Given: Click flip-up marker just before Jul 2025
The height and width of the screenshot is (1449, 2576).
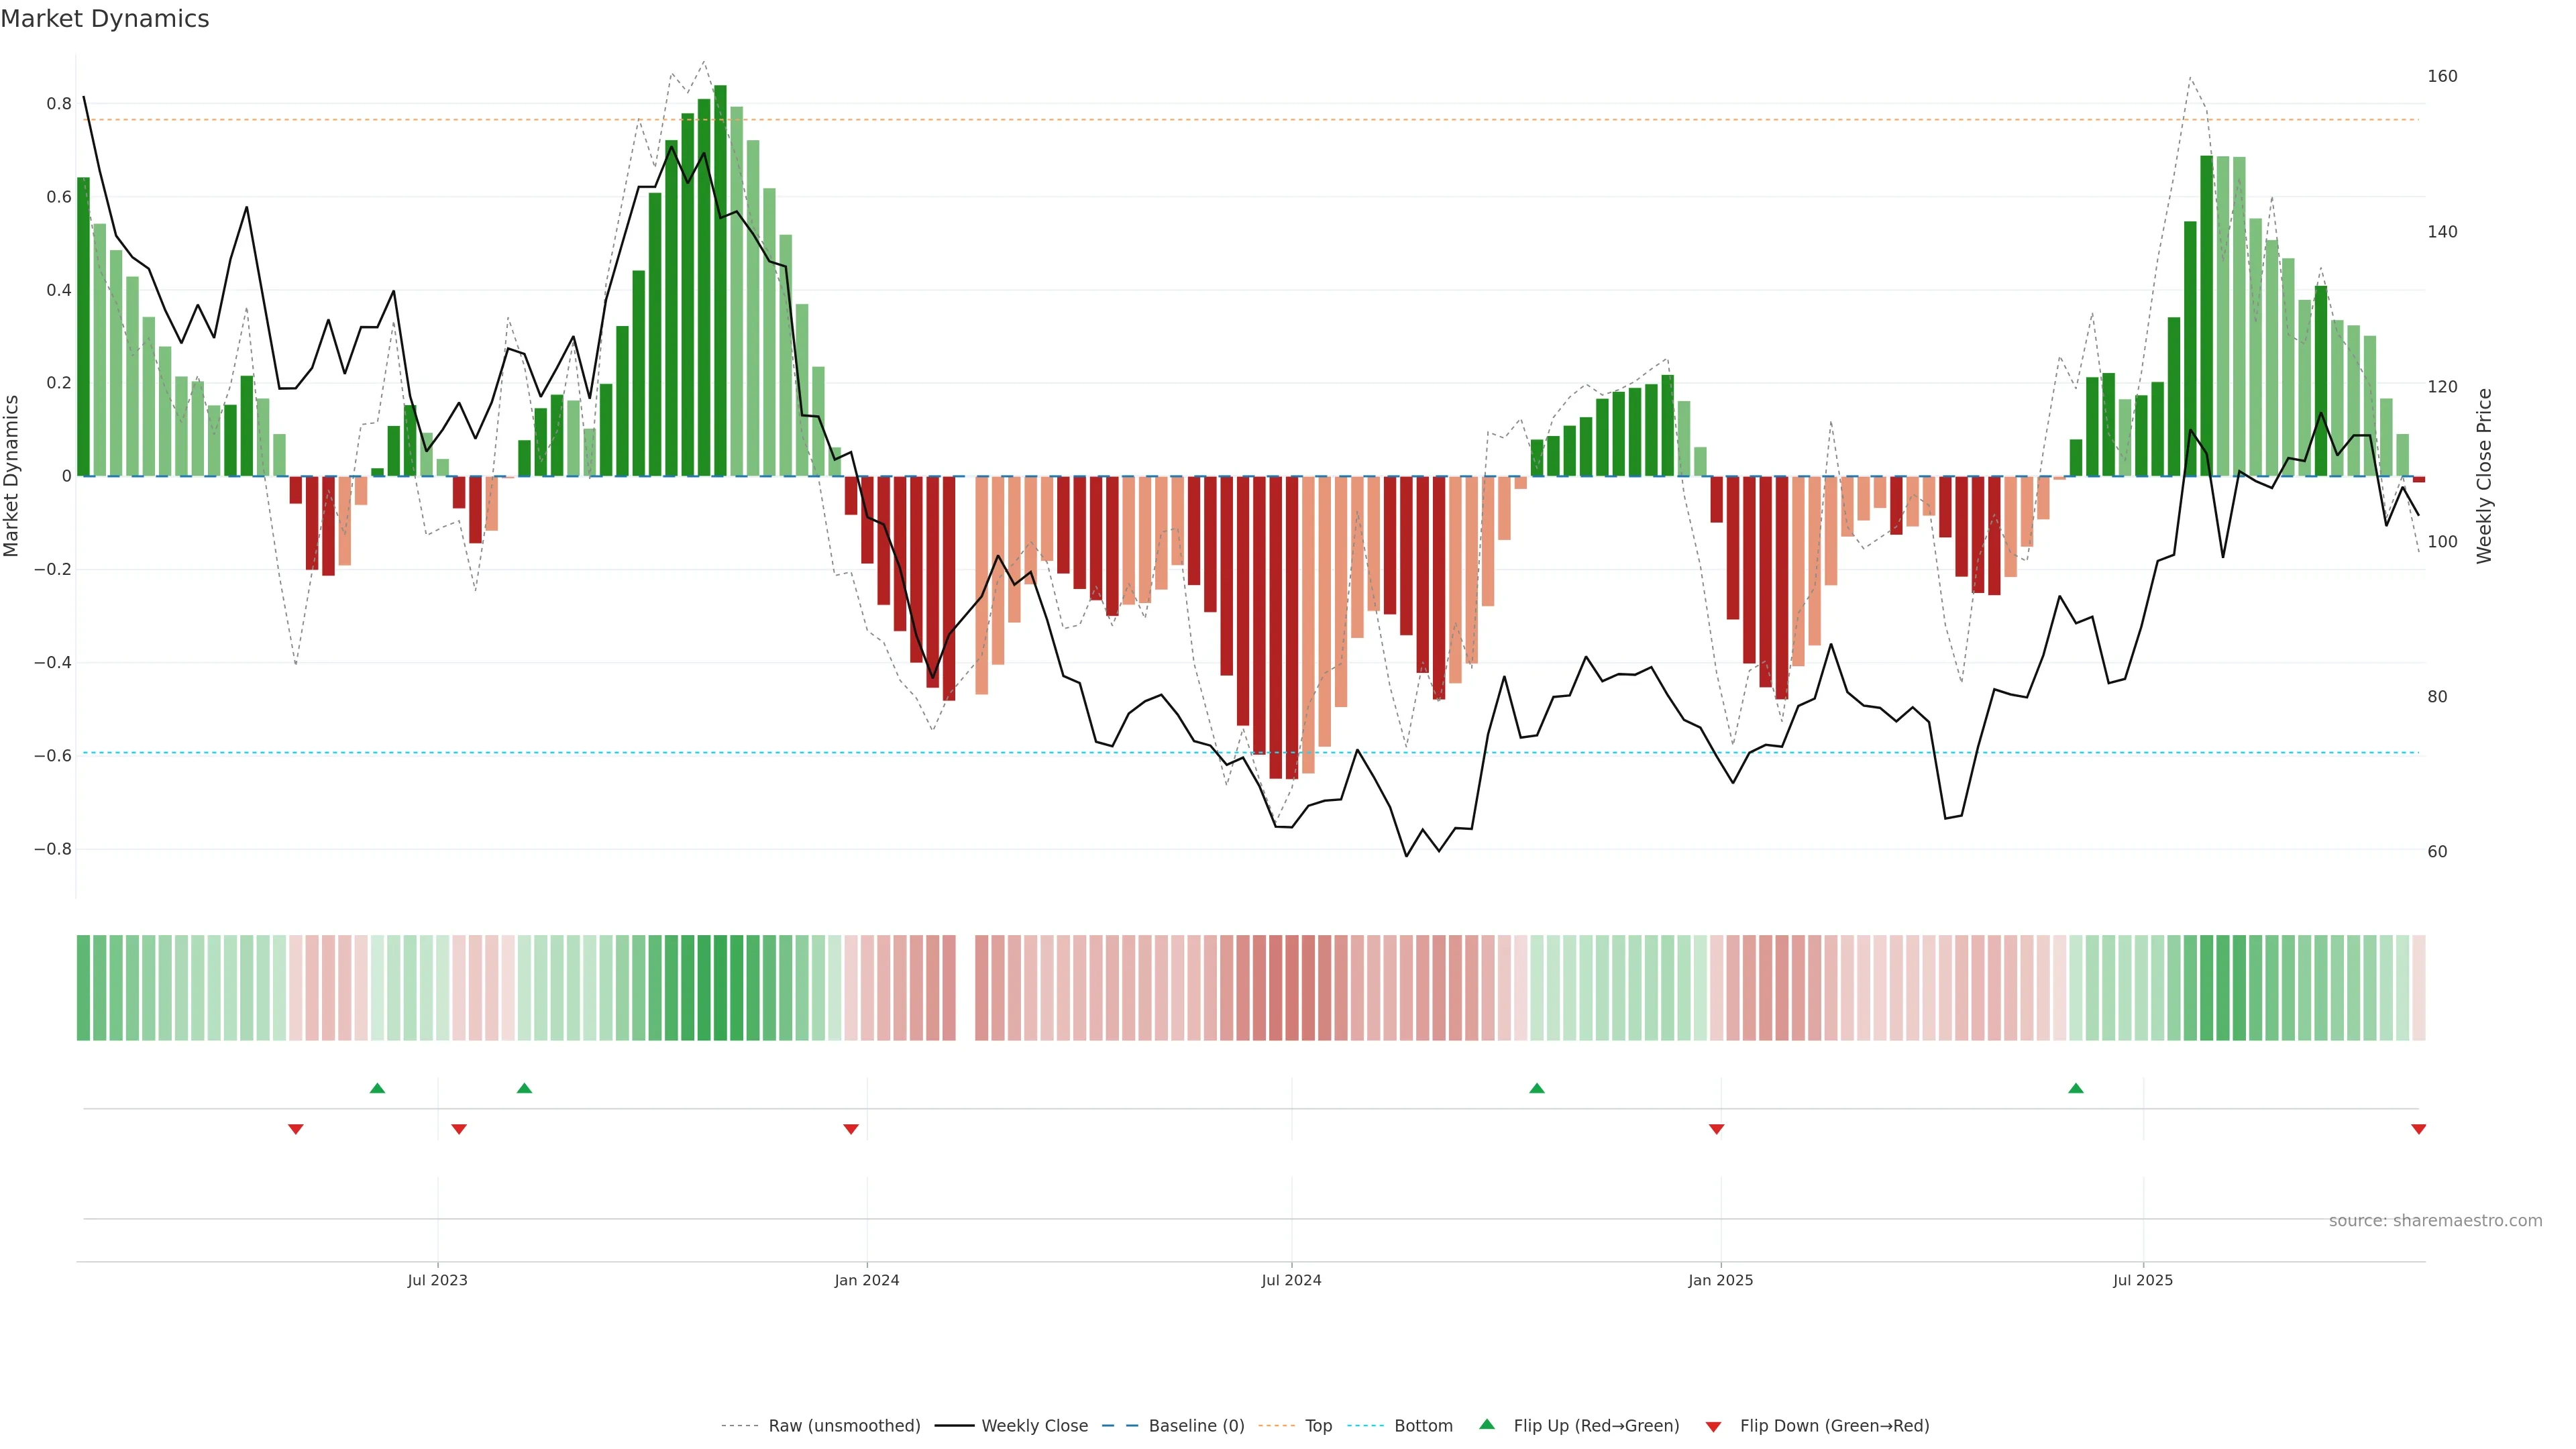Looking at the screenshot, I should click(2076, 1088).
